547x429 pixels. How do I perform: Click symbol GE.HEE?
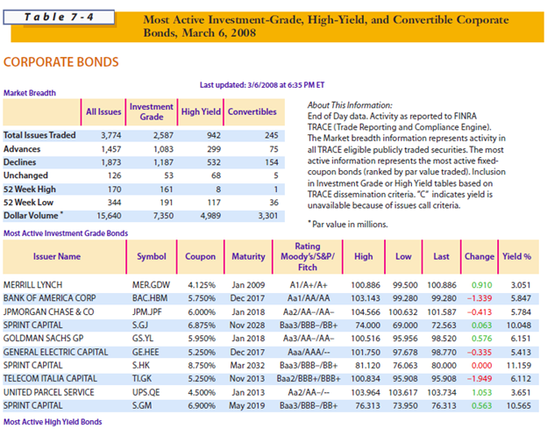(146, 352)
